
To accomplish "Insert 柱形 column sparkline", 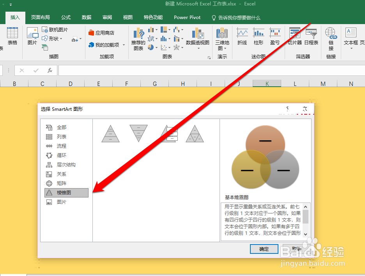I will (259, 36).
